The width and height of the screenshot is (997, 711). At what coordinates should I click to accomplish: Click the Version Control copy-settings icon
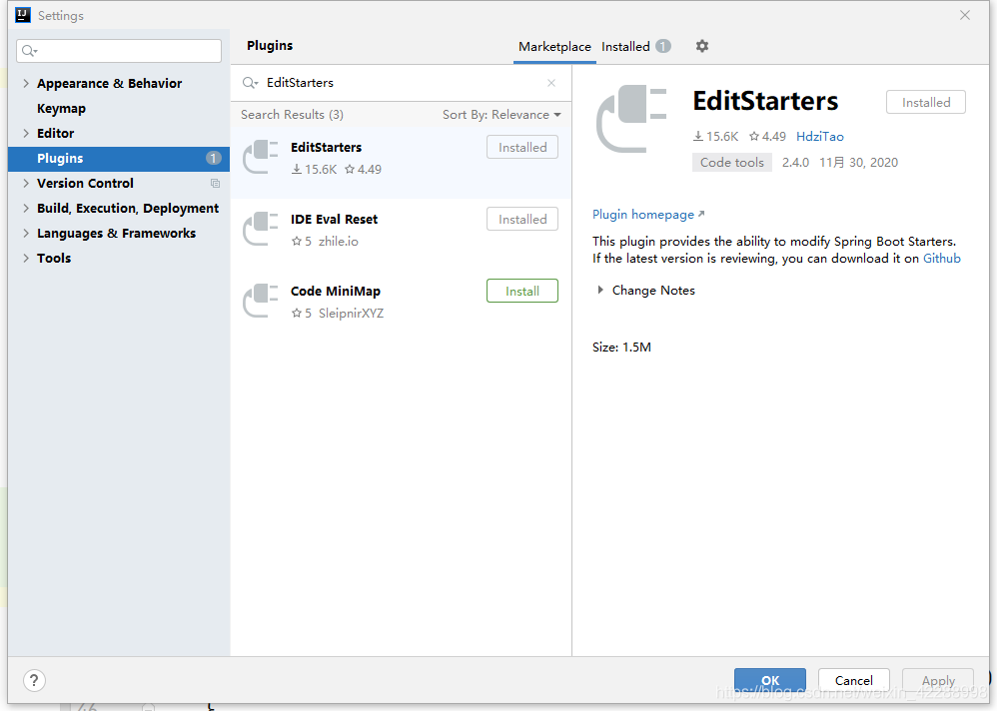(215, 183)
